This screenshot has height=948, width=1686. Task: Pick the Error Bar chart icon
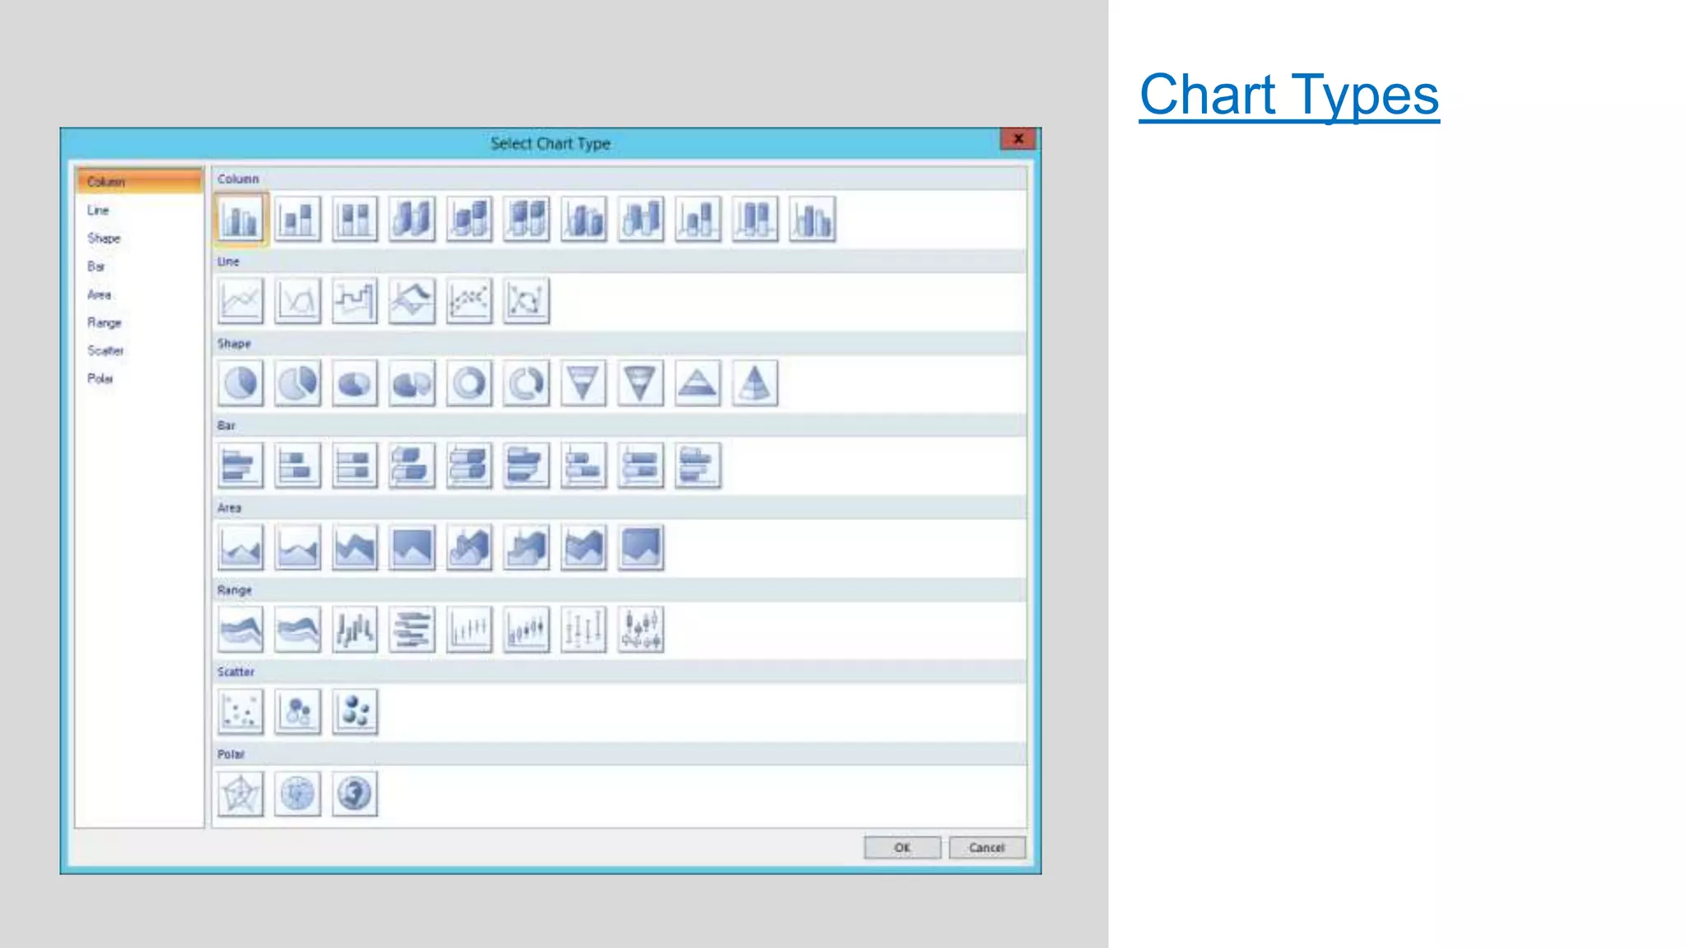click(x=584, y=630)
